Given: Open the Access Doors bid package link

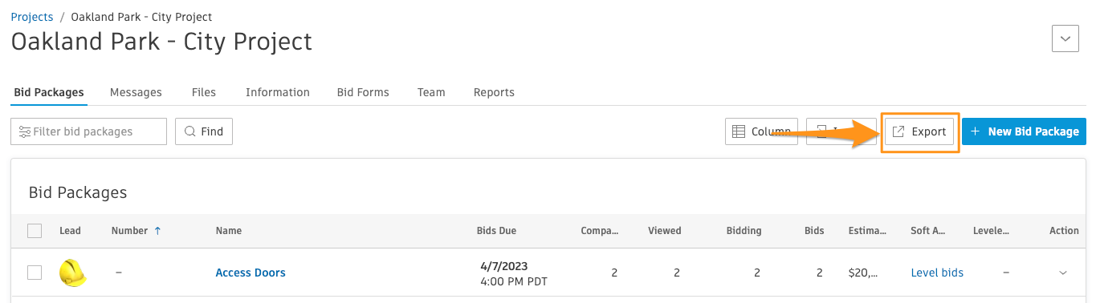Looking at the screenshot, I should point(251,273).
